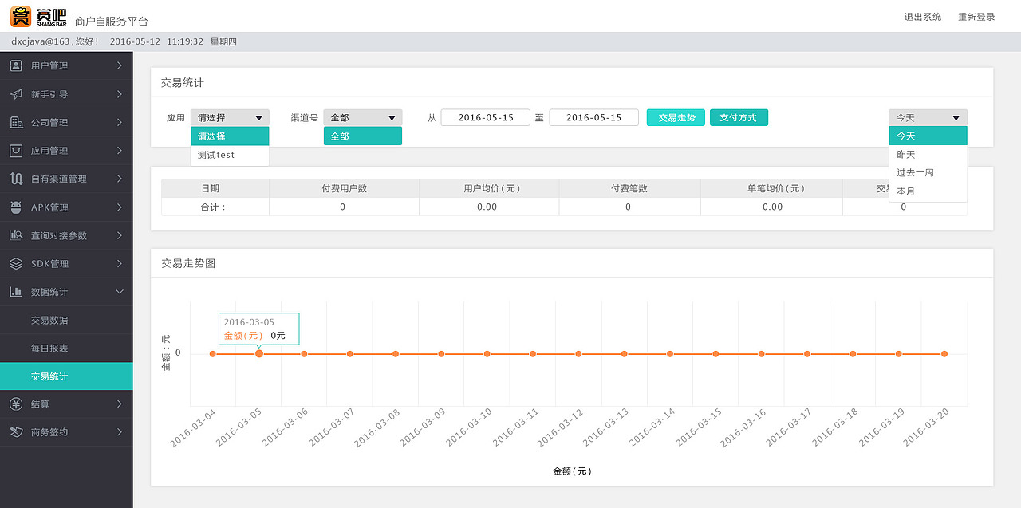Image resolution: width=1021 pixels, height=508 pixels.
Task: Open the 渠道号 全部 dropdown
Action: click(362, 118)
